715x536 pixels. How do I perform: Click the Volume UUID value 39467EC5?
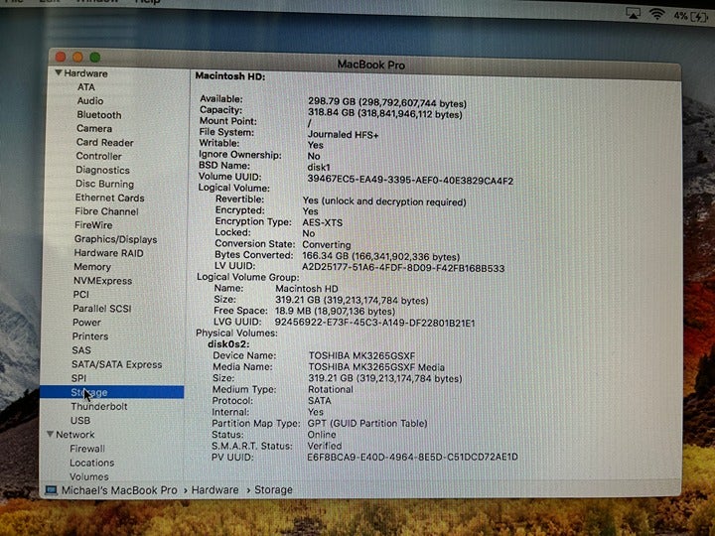coord(410,180)
